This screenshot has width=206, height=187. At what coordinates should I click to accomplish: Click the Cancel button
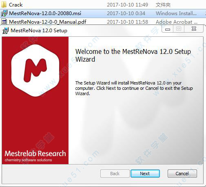click(182, 174)
